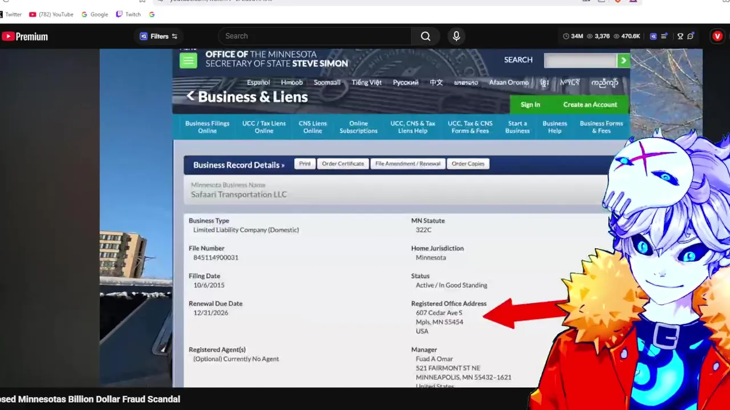Click filing date 10/6/2015
The image size is (730, 410).
(209, 285)
